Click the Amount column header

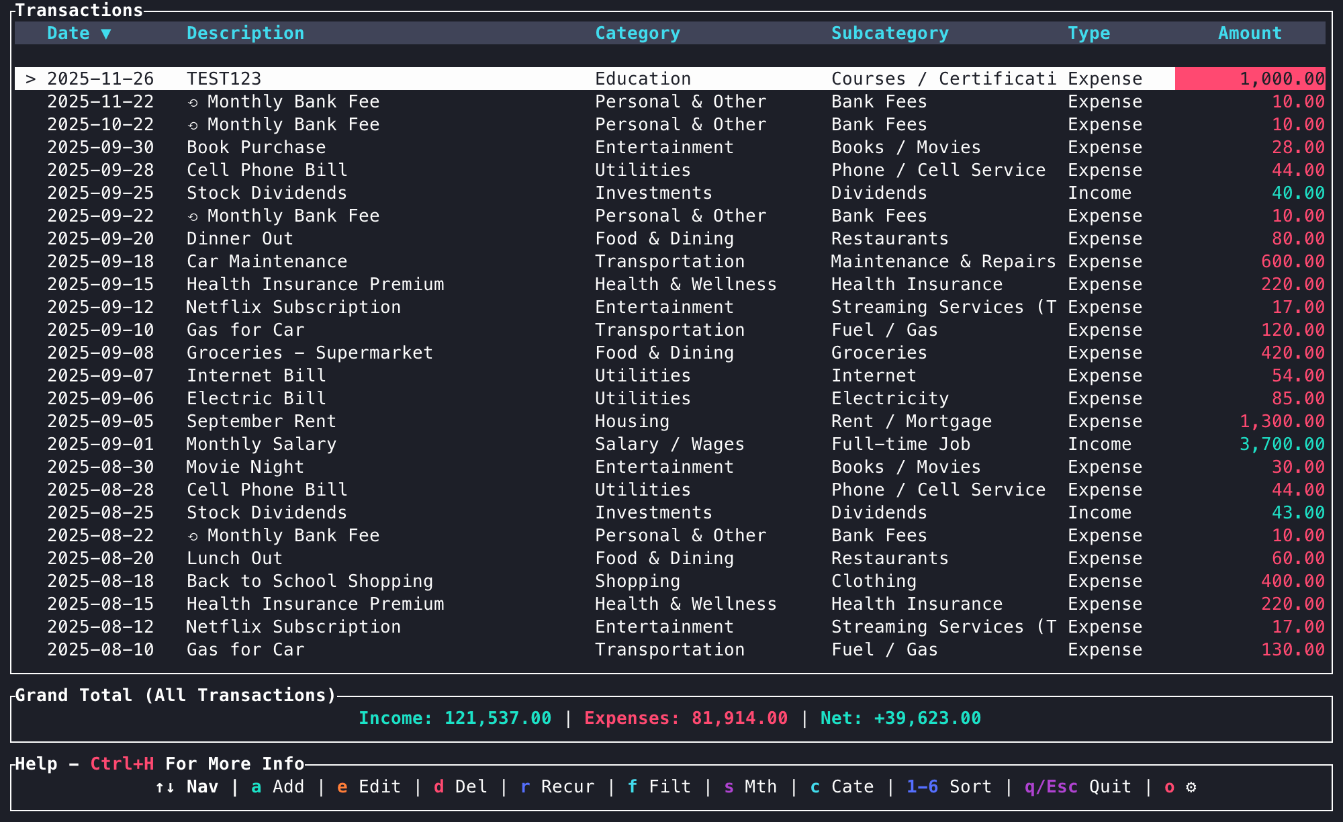pyautogui.click(x=1250, y=33)
